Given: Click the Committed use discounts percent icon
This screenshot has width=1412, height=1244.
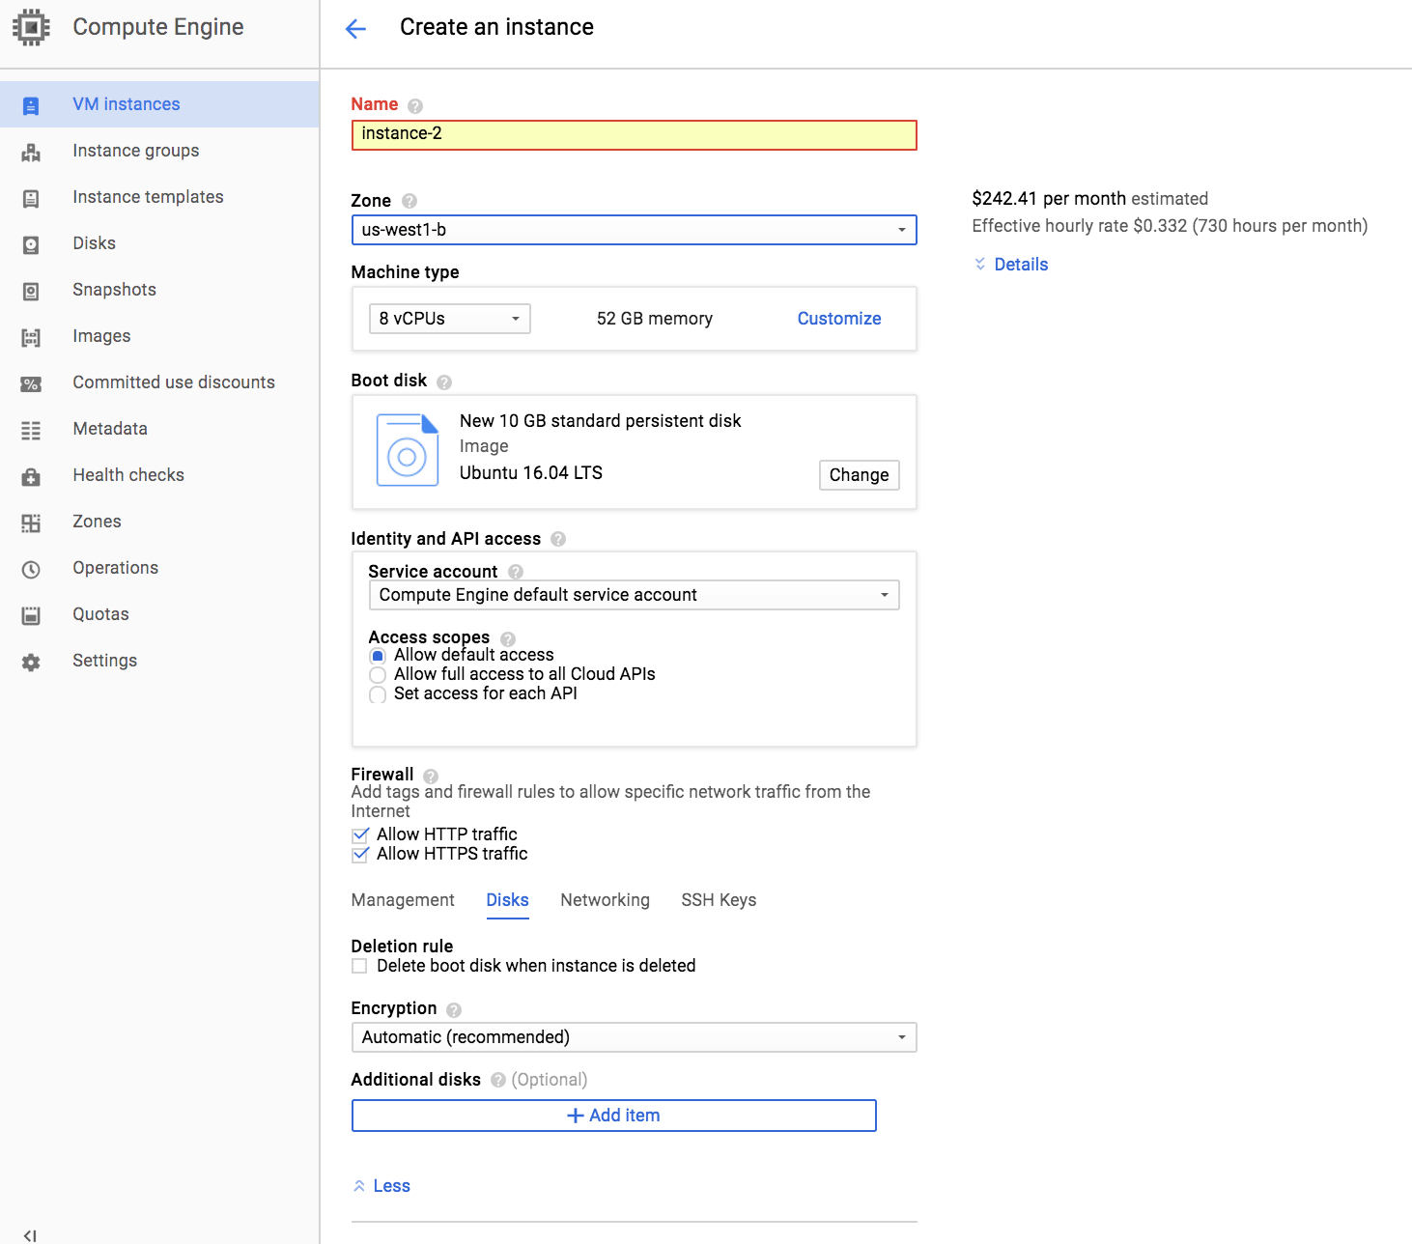Looking at the screenshot, I should pyautogui.click(x=31, y=383).
